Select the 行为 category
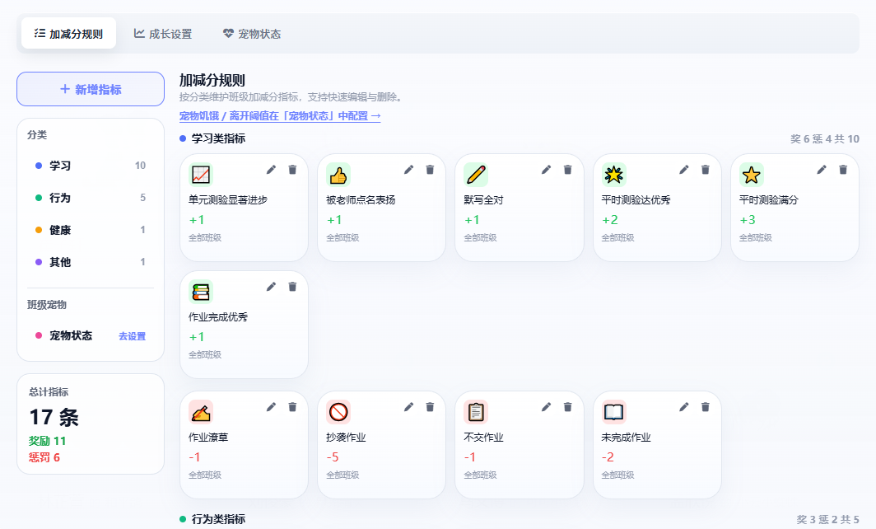This screenshot has height=529, width=876. 91,198
